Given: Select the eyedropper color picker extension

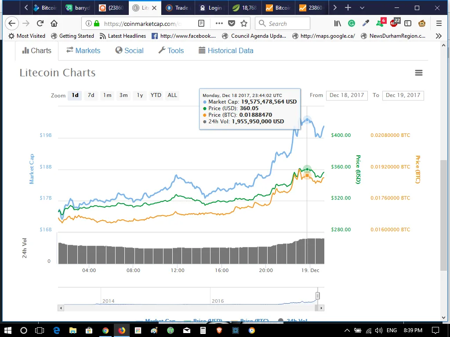Looking at the screenshot, I should pyautogui.click(x=366, y=23).
